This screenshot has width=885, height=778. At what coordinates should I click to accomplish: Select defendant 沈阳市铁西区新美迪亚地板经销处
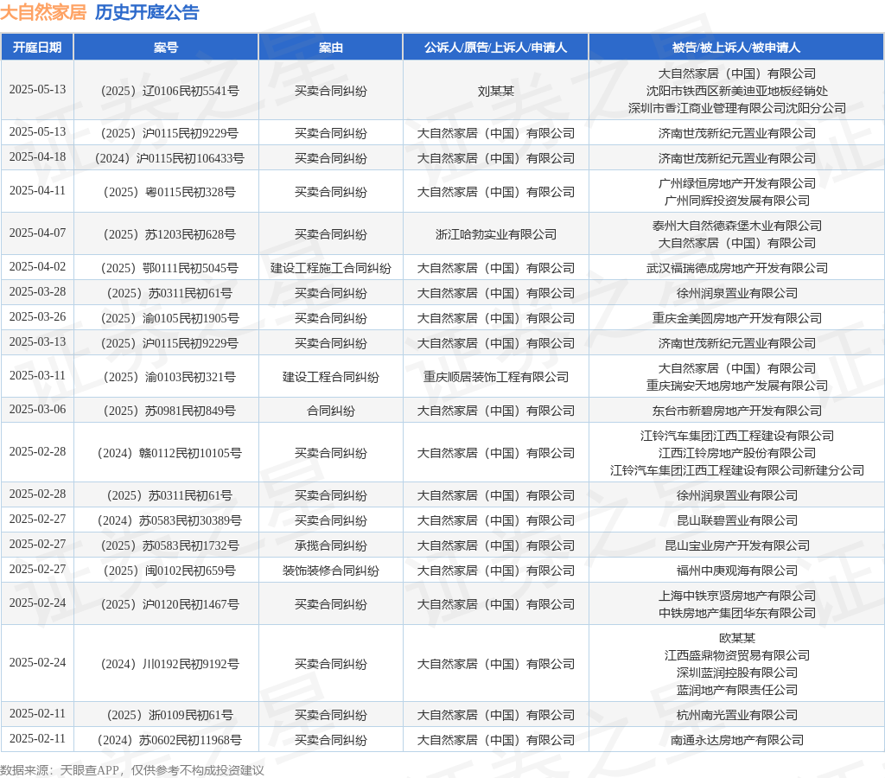tap(736, 91)
